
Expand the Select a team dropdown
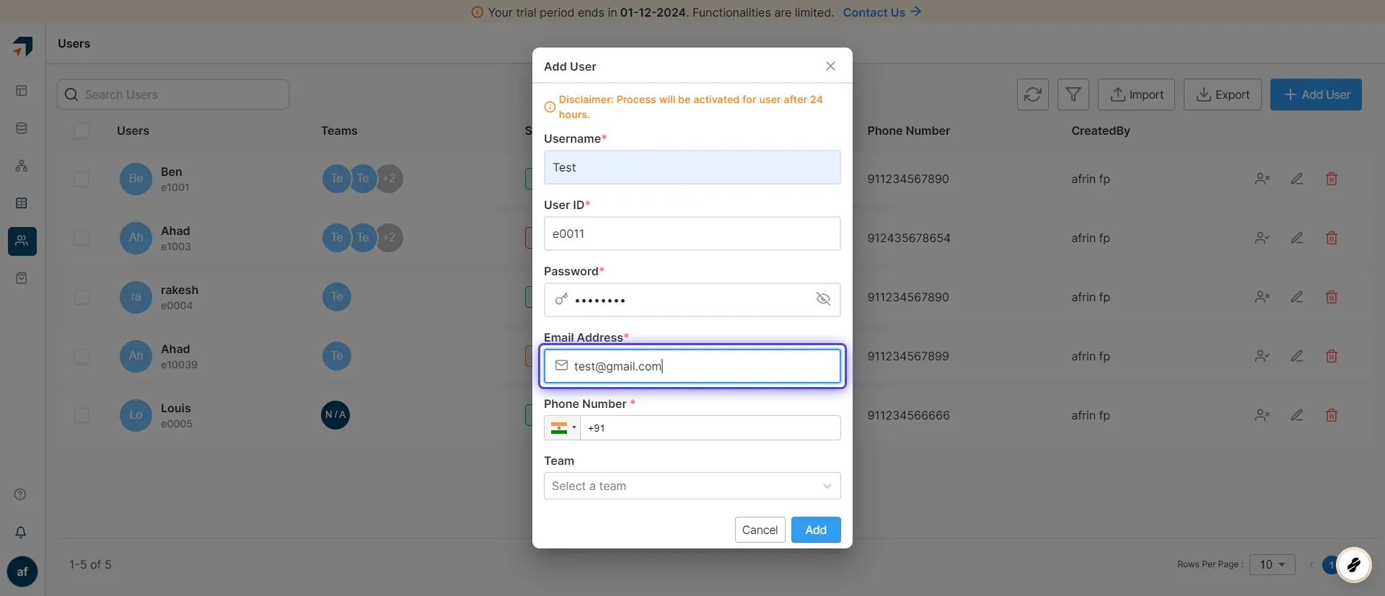click(692, 486)
